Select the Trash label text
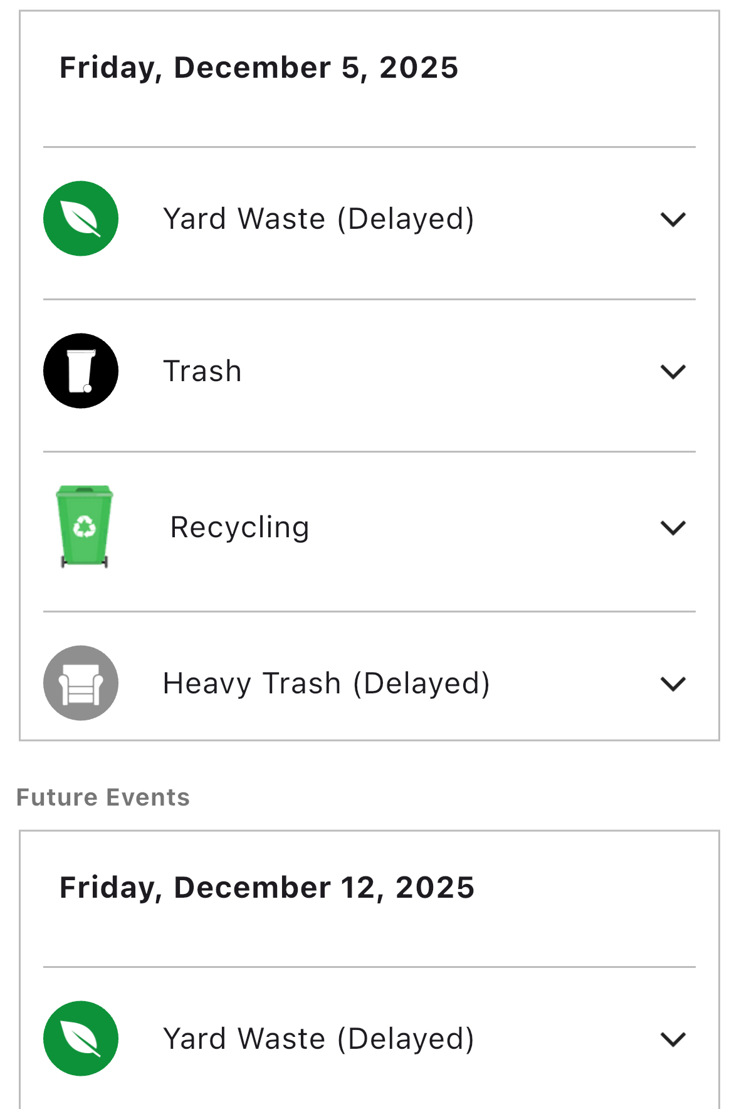The height and width of the screenshot is (1109, 739). [x=202, y=371]
